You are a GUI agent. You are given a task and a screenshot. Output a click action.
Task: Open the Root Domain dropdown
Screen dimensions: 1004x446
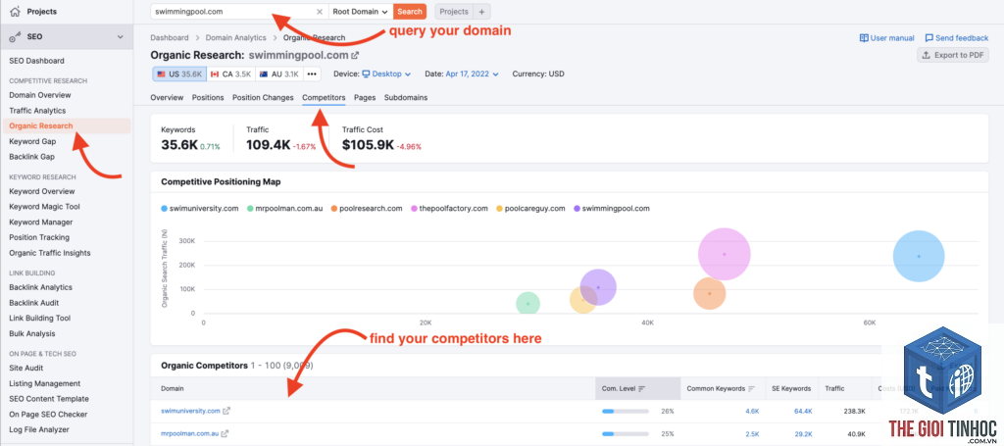coord(361,12)
